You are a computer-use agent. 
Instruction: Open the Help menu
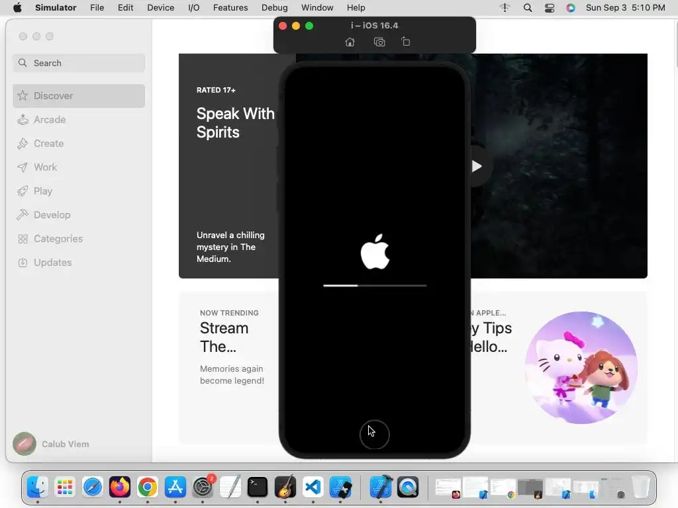point(356,8)
